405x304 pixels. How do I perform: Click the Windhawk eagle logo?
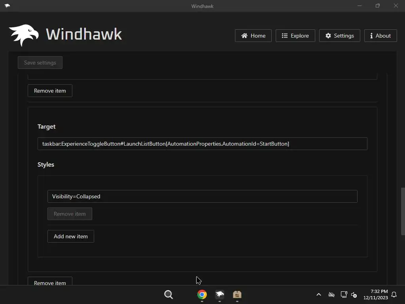[x=24, y=35]
